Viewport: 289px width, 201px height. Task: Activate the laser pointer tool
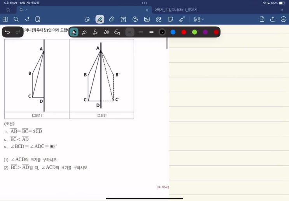click(x=182, y=19)
